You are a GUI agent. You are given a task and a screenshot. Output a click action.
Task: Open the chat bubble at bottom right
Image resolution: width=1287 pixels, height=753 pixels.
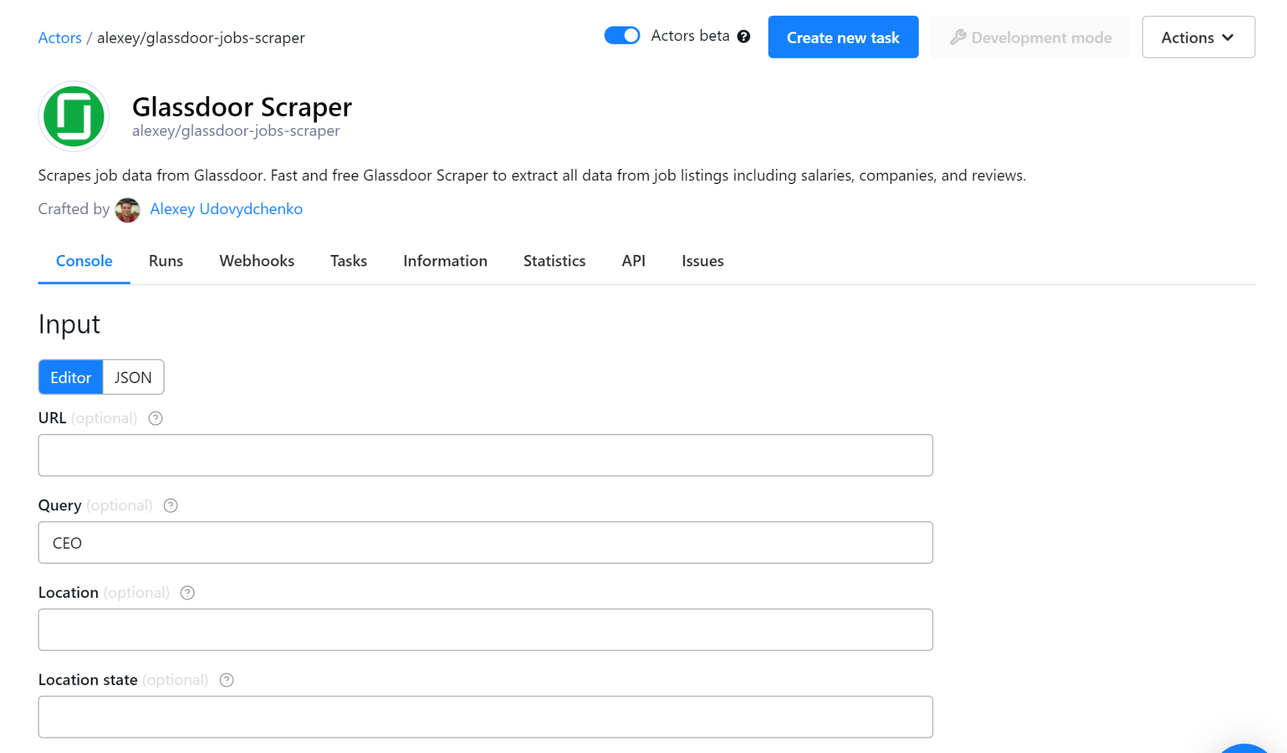coord(1244,748)
